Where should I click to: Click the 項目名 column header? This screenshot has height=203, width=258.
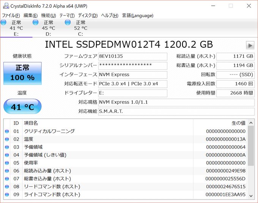click(x=31, y=123)
